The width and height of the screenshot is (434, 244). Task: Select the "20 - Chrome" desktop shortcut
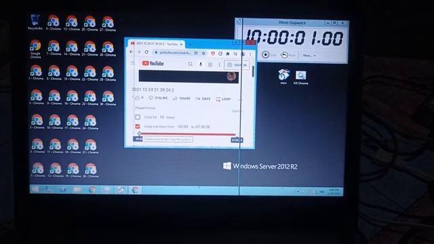[x=90, y=23]
